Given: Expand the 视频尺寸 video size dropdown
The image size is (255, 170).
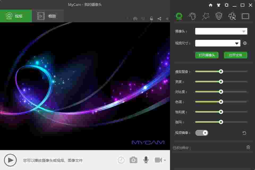Looking at the screenshot, I should coord(236,43).
